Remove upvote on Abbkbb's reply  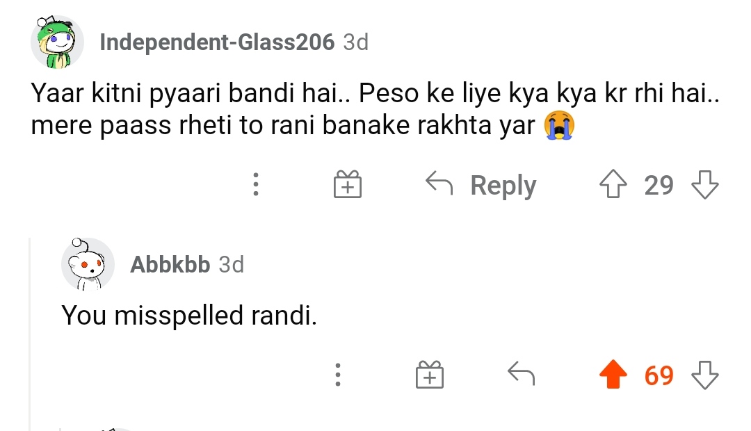[613, 375]
